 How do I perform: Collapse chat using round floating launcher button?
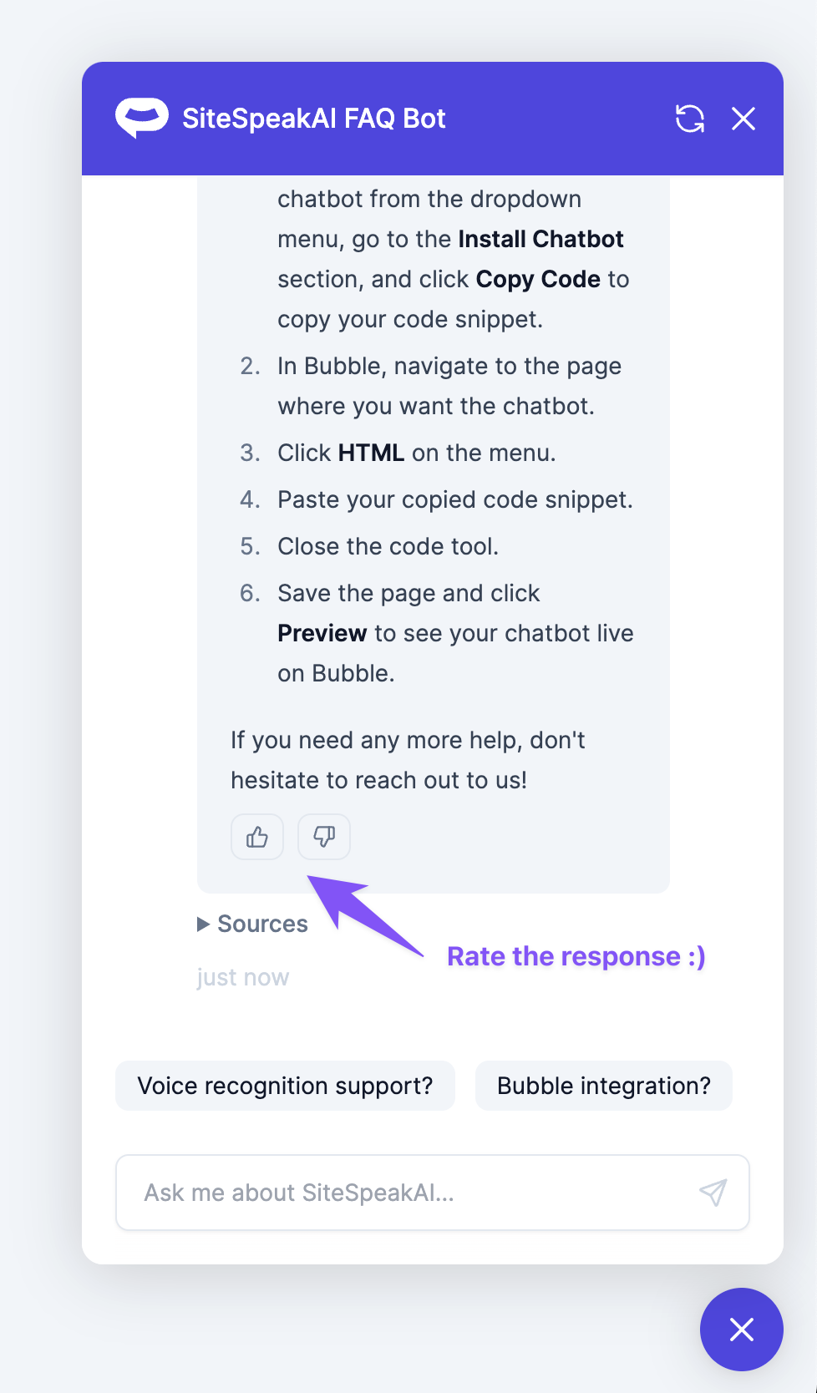[x=741, y=1329]
